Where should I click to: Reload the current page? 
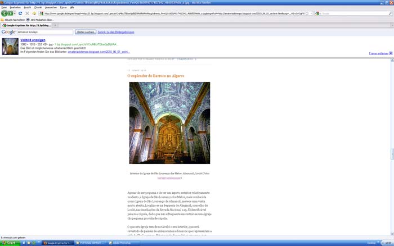point(20,13)
